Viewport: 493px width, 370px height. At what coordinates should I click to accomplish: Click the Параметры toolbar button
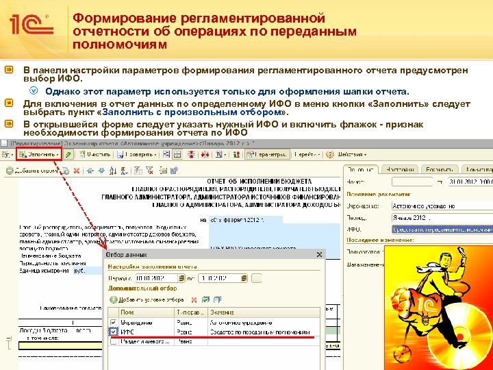(x=267, y=154)
